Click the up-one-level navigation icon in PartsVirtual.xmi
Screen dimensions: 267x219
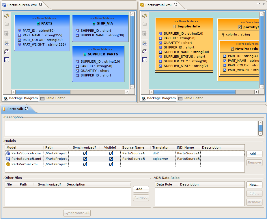(144, 25)
